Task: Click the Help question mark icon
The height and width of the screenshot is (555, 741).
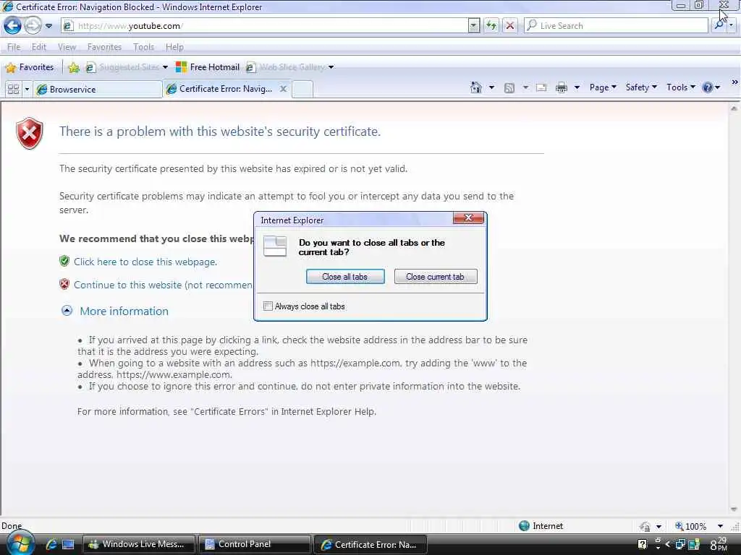Action: tap(707, 87)
